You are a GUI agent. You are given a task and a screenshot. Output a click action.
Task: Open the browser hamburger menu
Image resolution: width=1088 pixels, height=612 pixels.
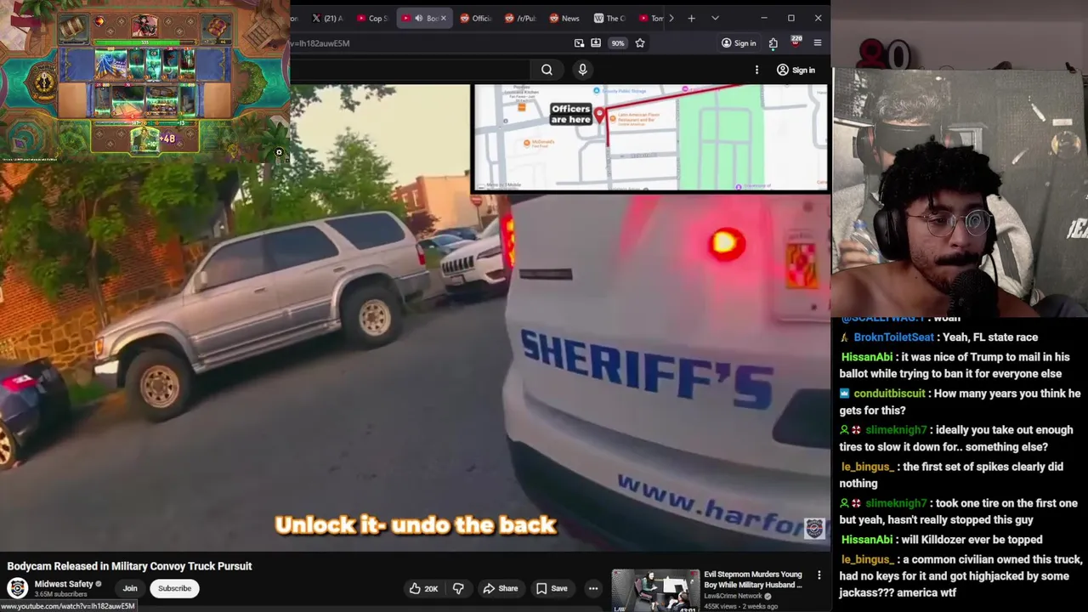[818, 43]
